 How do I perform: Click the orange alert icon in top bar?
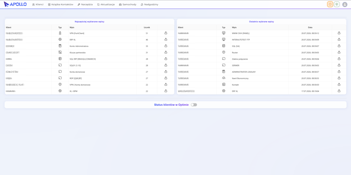click(x=330, y=4)
